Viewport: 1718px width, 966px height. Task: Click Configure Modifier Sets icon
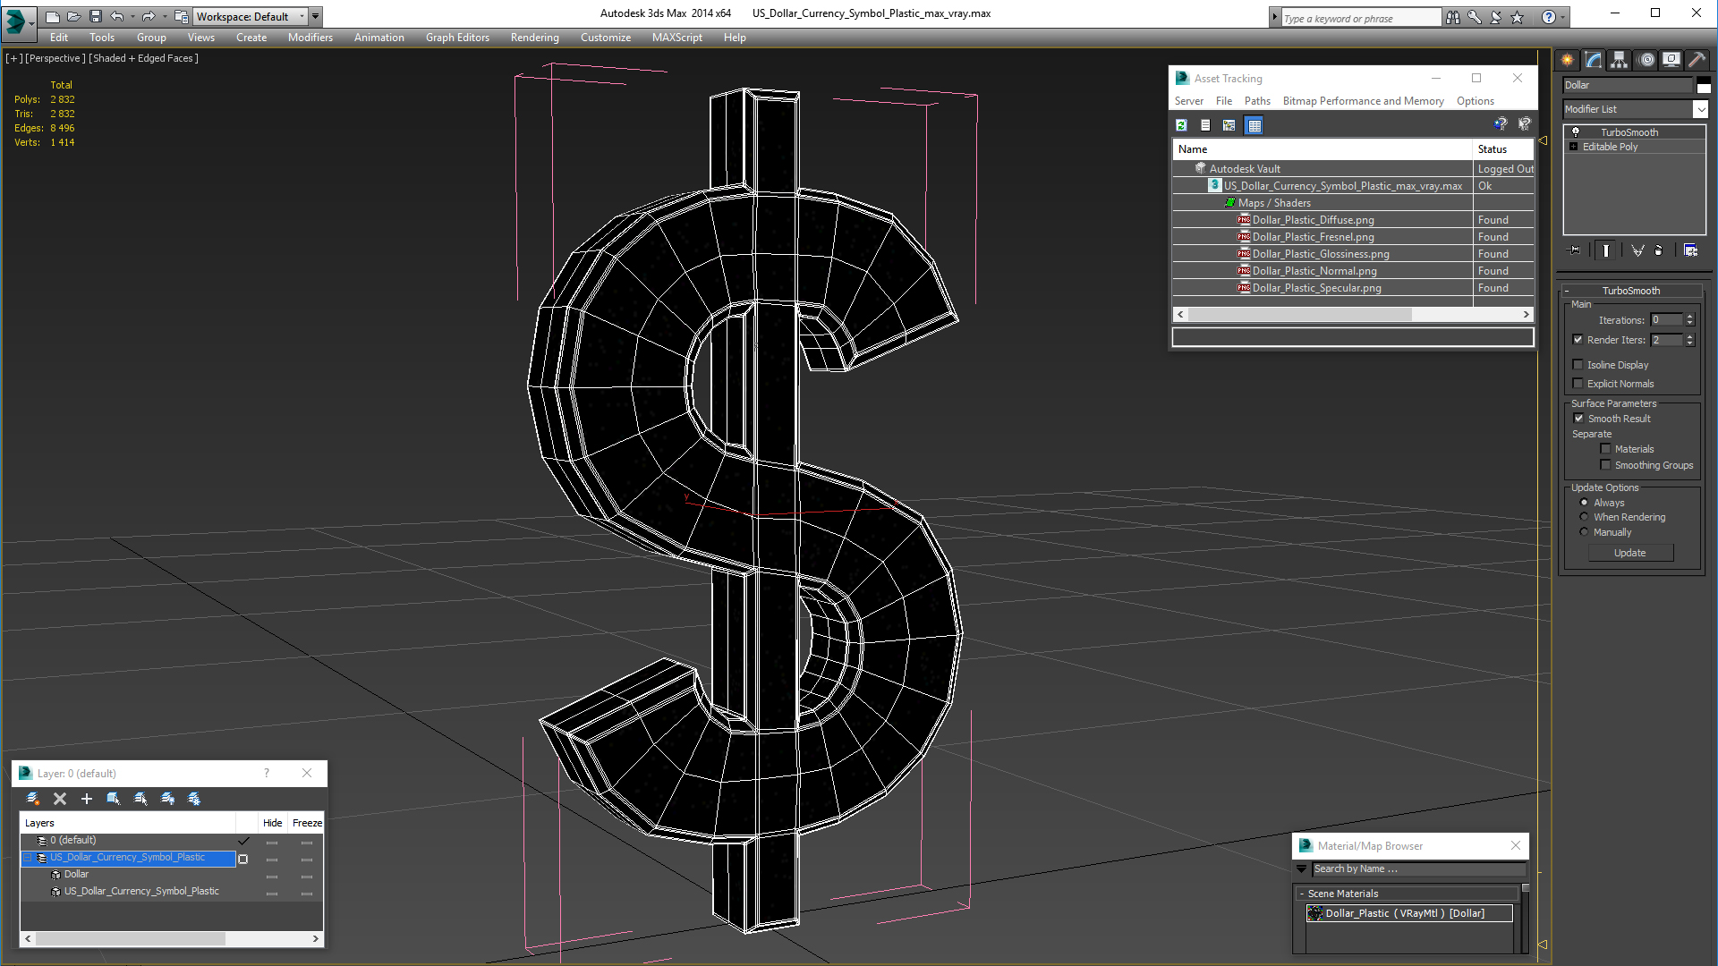(1690, 250)
